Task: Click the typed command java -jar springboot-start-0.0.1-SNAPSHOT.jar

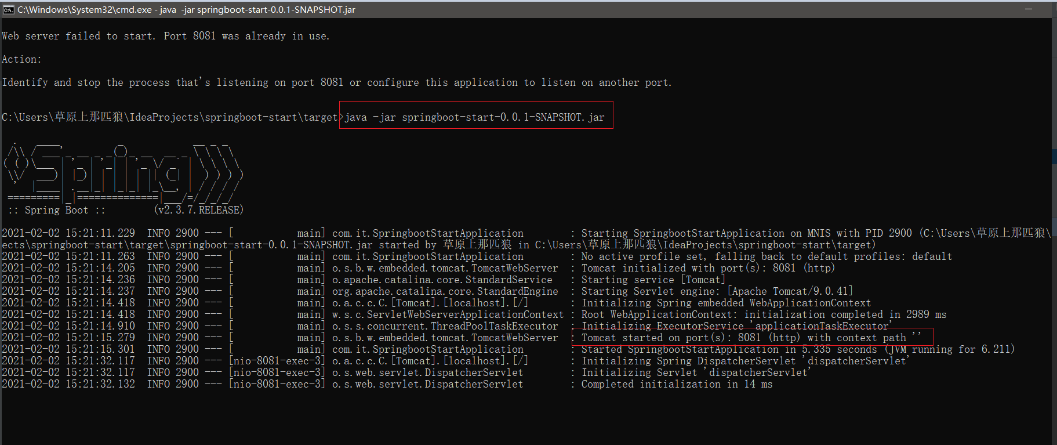Action: point(474,117)
